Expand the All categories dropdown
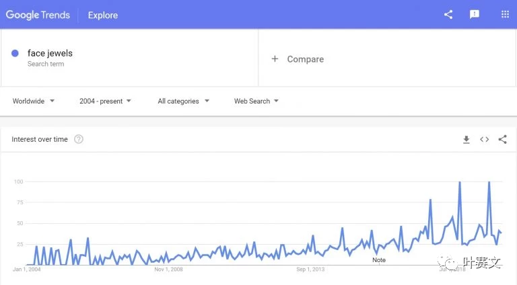The width and height of the screenshot is (517, 285). click(183, 101)
